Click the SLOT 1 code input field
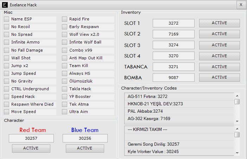The image size is (247, 159). (x=173, y=23)
